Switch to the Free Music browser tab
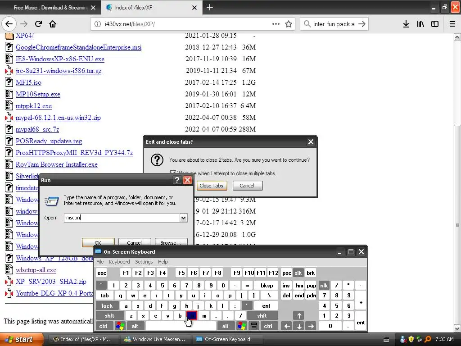Screen dimensions: 461x346 click(x=50, y=8)
